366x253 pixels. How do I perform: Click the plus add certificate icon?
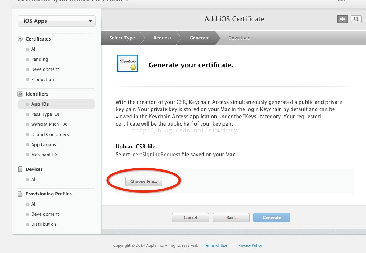point(342,19)
